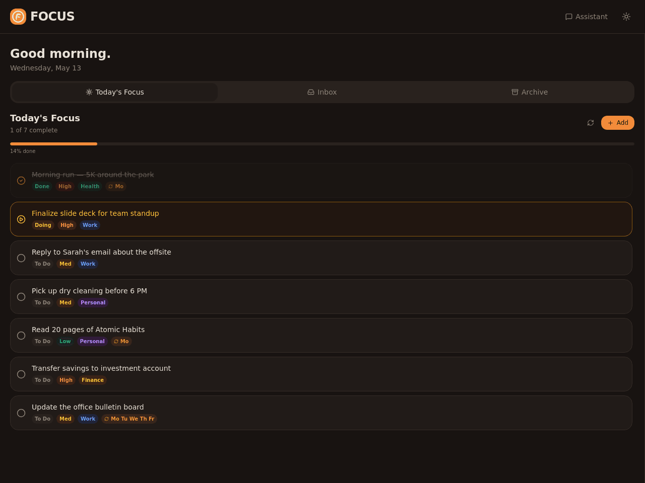
Task: Click the 1 of 7 complete text
Action: (34, 130)
